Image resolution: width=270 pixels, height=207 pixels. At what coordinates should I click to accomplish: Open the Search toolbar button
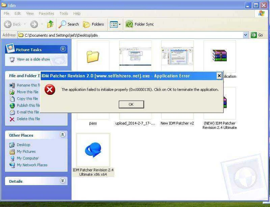click(69, 24)
